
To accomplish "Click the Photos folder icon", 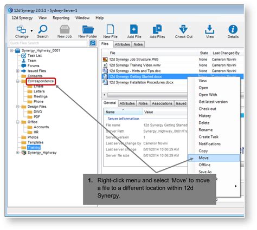I will click(x=24, y=137).
